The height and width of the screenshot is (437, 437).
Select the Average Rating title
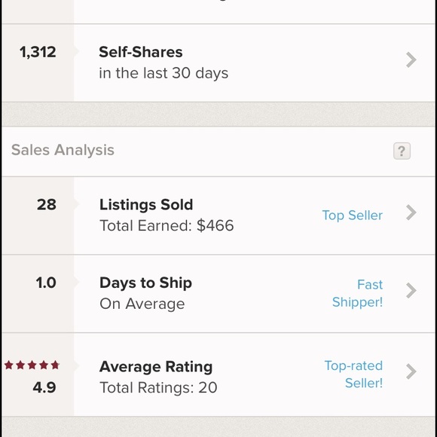click(156, 366)
